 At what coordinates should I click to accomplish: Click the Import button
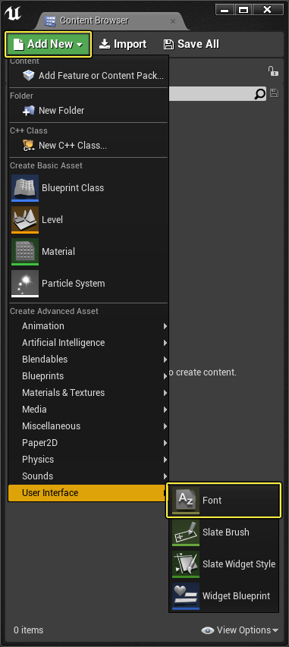point(124,44)
